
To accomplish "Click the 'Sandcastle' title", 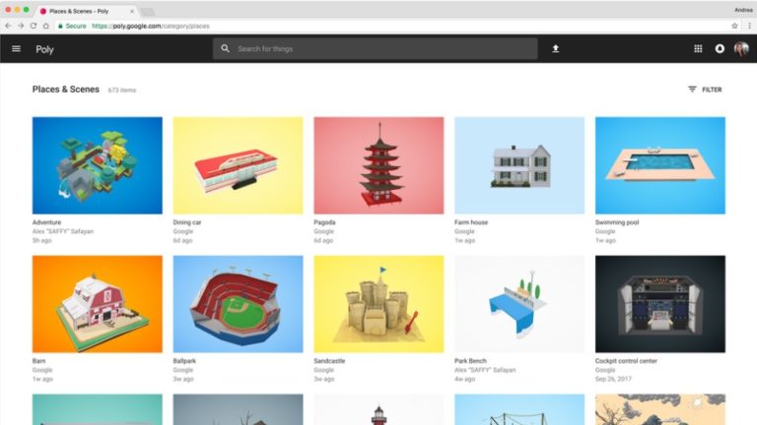I will 329,360.
